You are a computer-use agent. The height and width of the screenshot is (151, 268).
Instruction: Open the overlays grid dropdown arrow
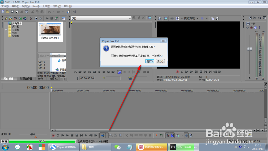pyautogui.click(x=207, y=18)
